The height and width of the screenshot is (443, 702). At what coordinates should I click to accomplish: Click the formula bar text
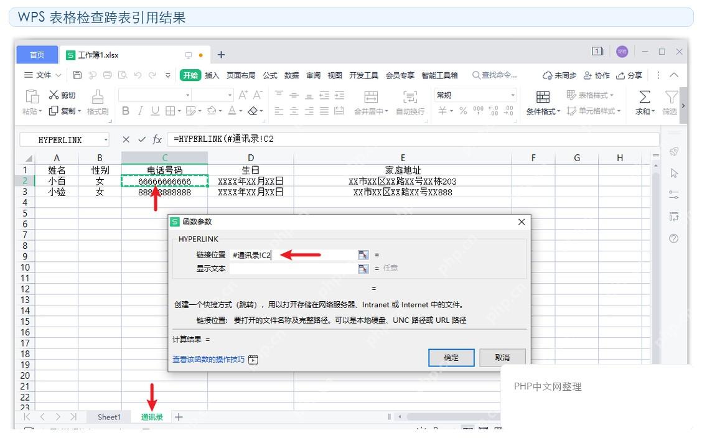coord(223,139)
